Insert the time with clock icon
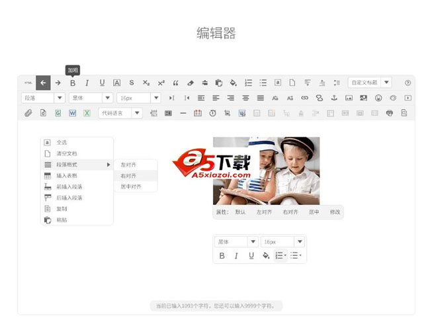The width and height of the screenshot is (430, 332). (x=212, y=113)
